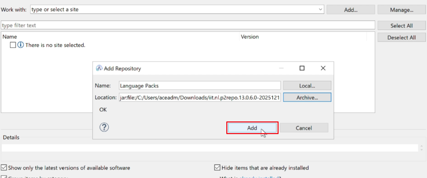Click the Add Repository dialog title icon
Image resolution: width=427 pixels, height=178 pixels.
point(99,68)
